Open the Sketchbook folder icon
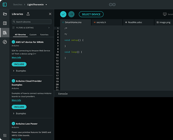 pyautogui.click(x=5, y=14)
